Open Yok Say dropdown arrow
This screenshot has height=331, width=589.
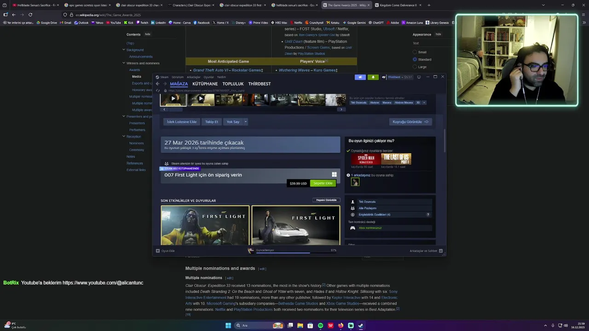click(x=246, y=122)
